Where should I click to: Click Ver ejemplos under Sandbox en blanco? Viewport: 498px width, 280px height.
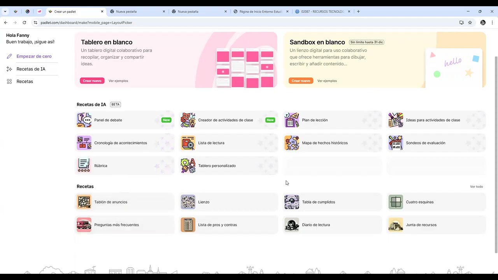click(327, 81)
